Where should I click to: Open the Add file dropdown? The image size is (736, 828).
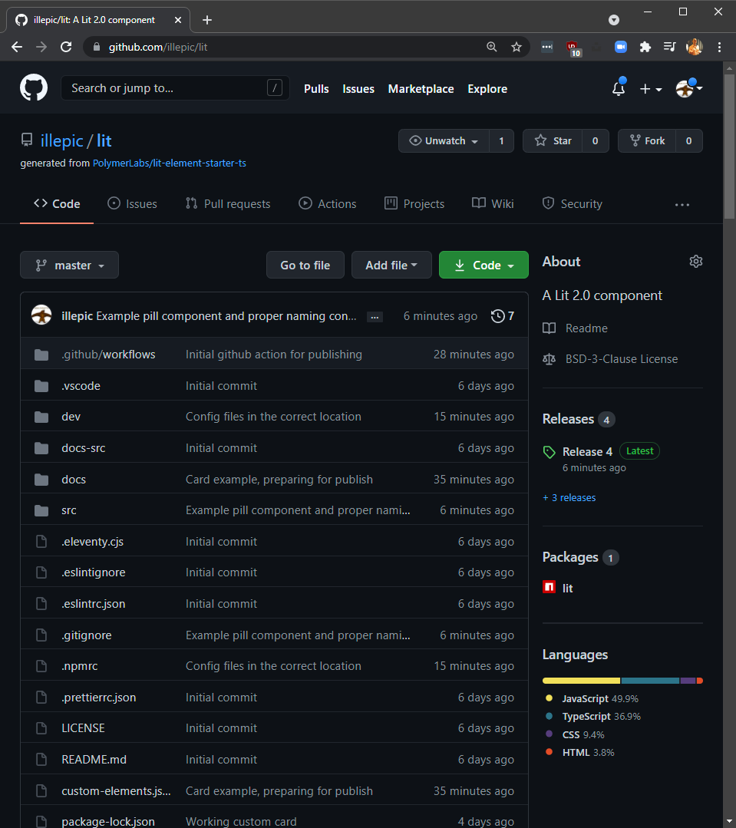coord(391,265)
